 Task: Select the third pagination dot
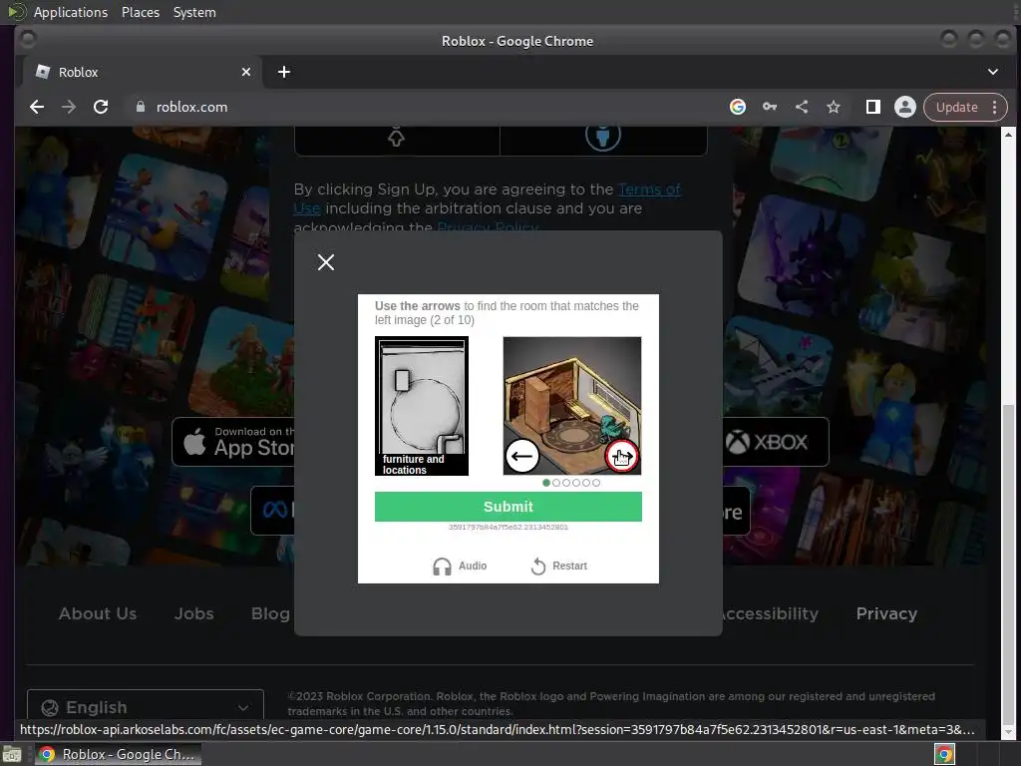point(566,483)
